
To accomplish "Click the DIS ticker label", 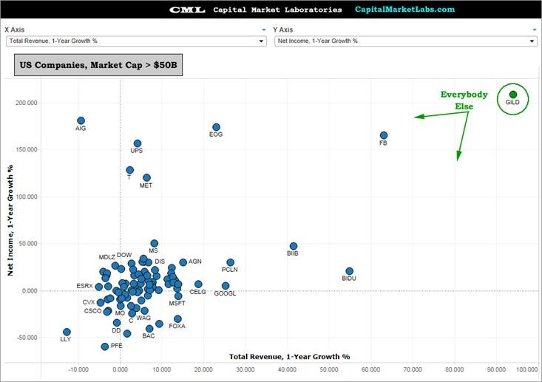I will pyautogui.click(x=160, y=262).
